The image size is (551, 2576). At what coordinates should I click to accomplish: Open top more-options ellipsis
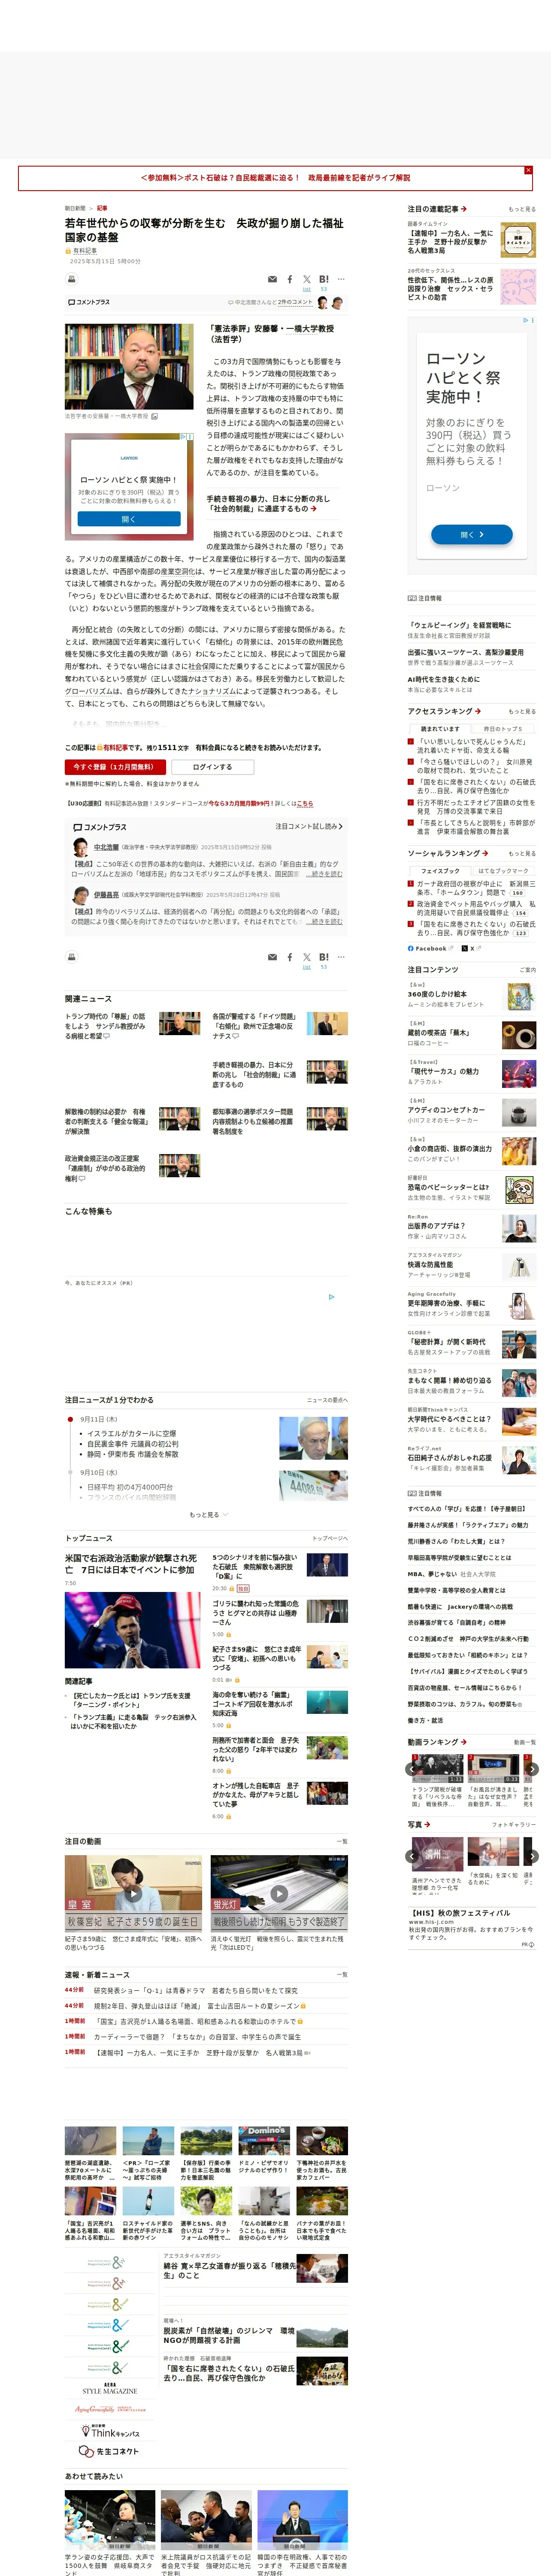coord(341,279)
